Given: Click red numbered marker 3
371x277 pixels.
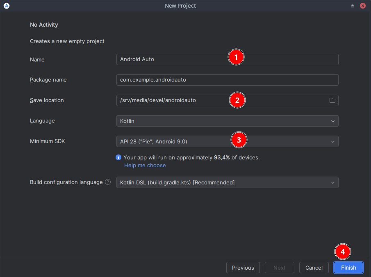Looking at the screenshot, I should point(239,140).
